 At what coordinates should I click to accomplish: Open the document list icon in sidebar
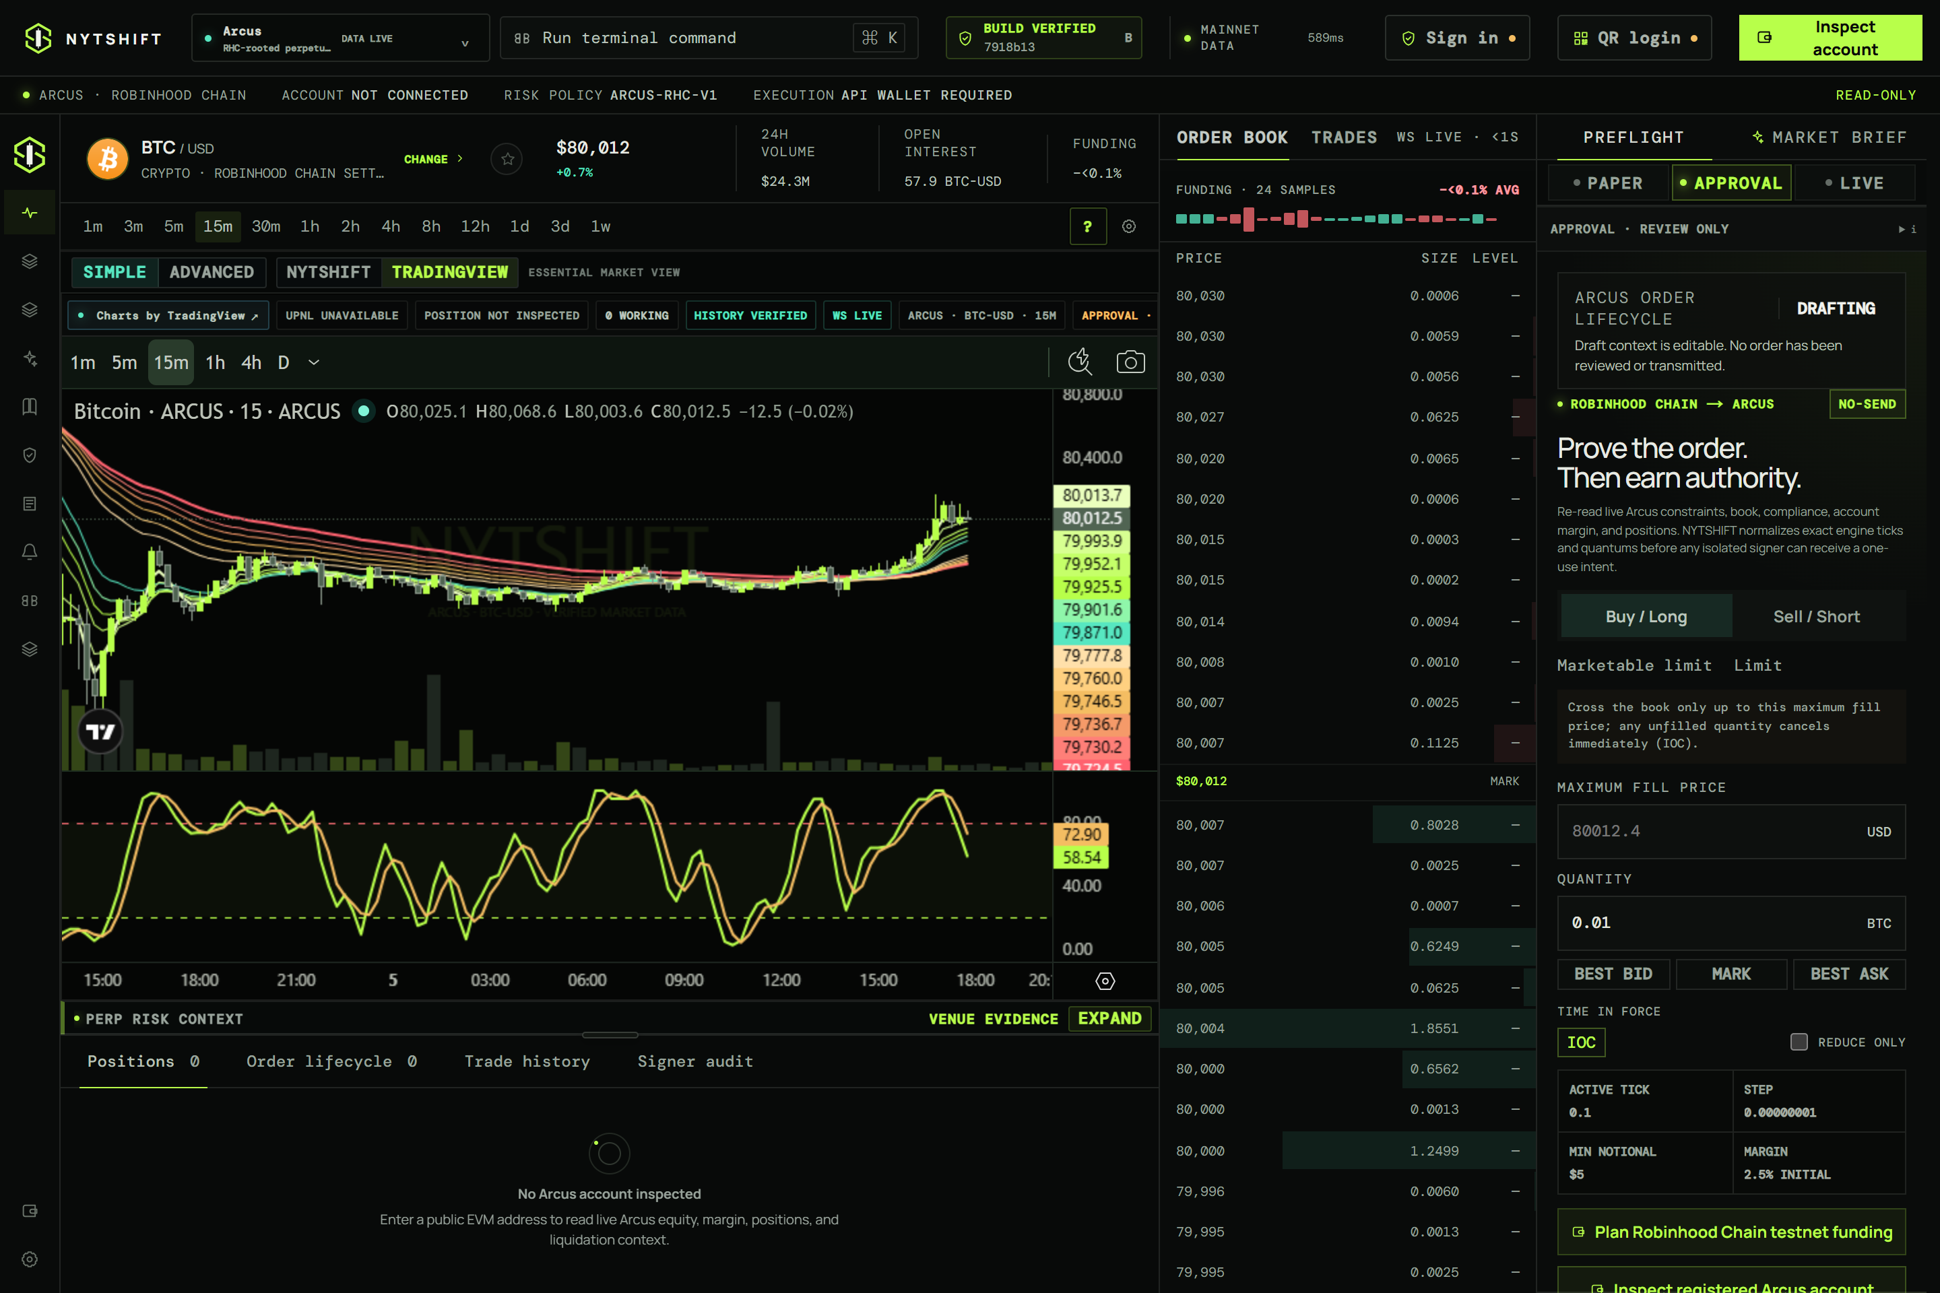click(x=30, y=504)
